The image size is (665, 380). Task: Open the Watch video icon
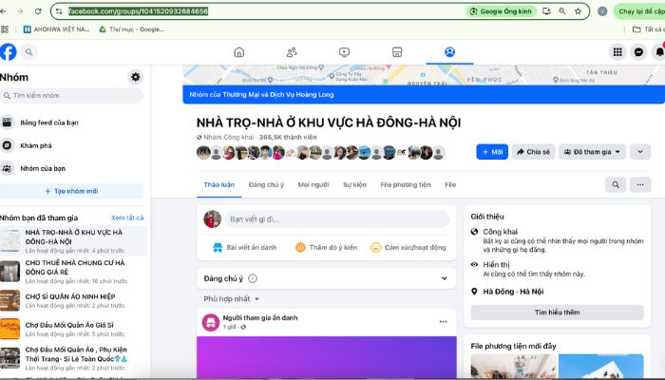[344, 52]
